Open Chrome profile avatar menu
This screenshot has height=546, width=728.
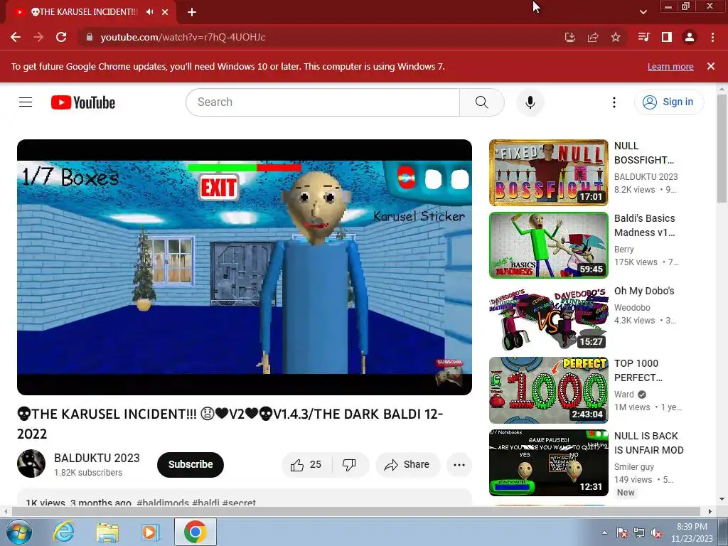pyautogui.click(x=690, y=37)
